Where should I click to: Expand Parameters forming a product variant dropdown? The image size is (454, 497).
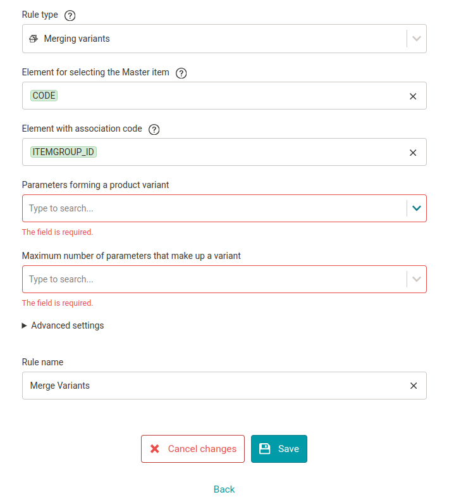pos(416,208)
